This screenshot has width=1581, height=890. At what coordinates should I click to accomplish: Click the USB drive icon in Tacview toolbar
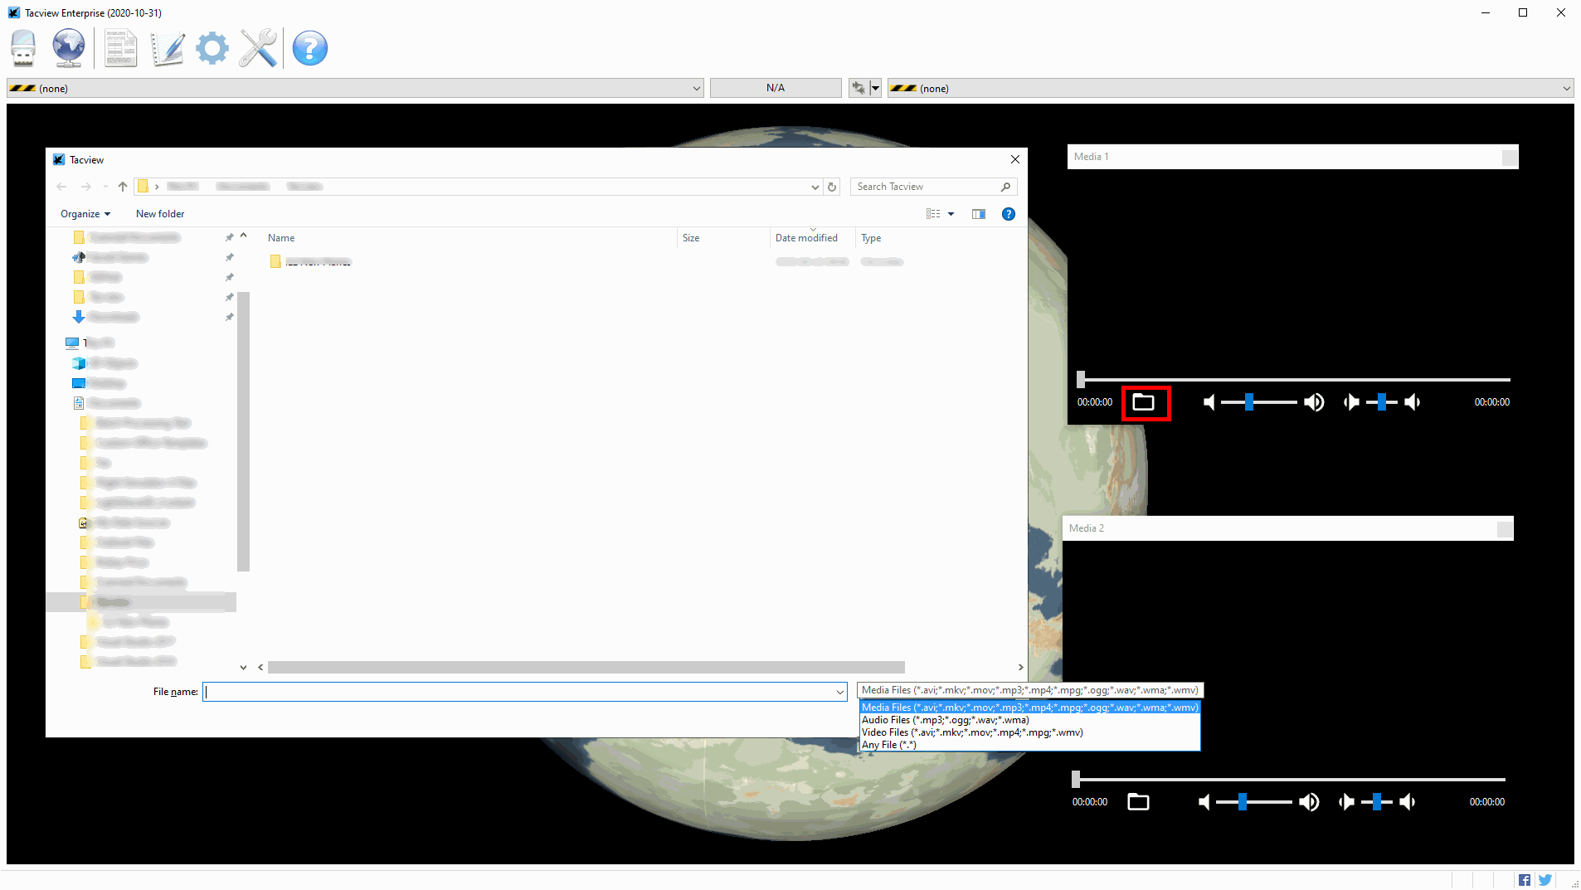tap(23, 48)
